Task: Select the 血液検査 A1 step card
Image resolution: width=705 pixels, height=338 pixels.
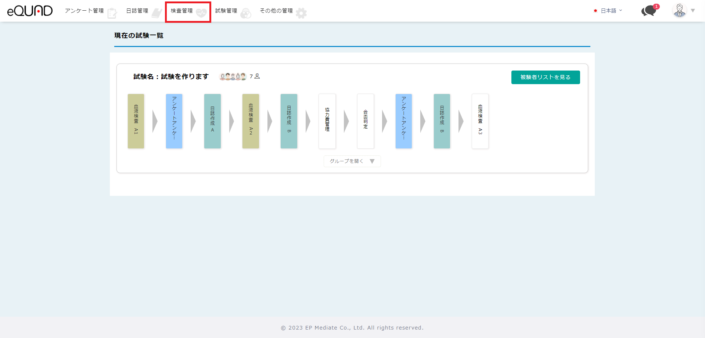Action: [136, 121]
